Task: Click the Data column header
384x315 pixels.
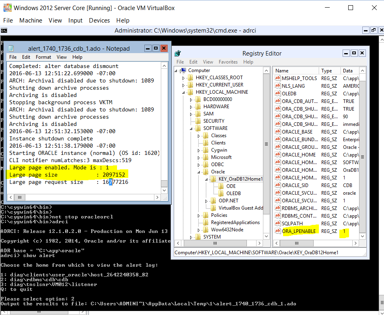Action: [x=347, y=71]
